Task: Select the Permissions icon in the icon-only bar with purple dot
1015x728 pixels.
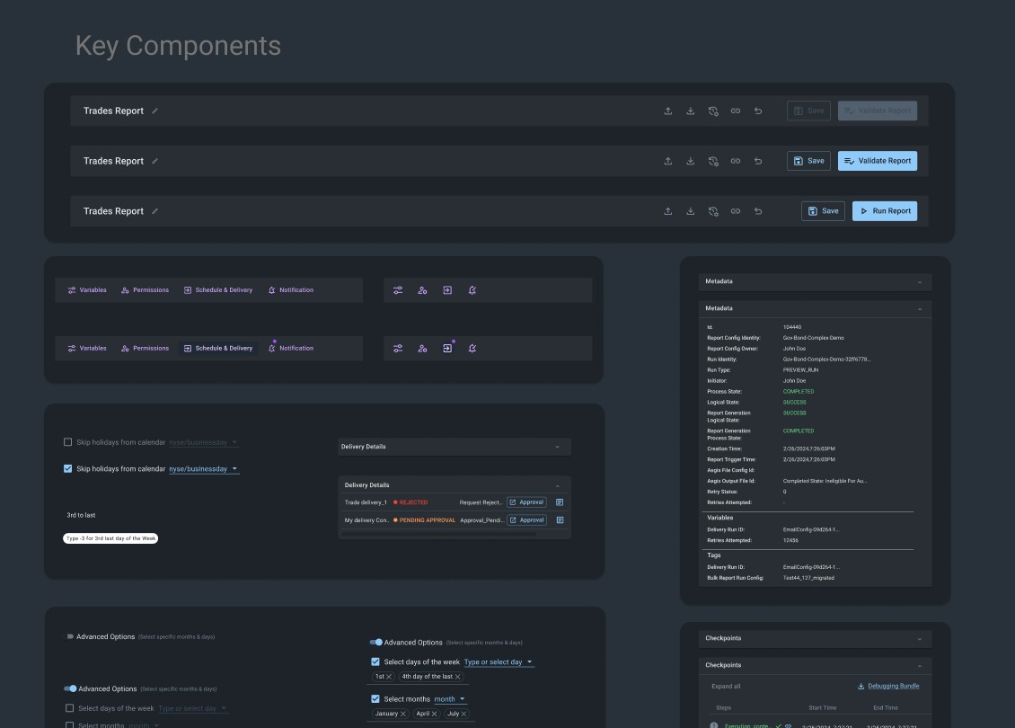Action: [x=423, y=349]
